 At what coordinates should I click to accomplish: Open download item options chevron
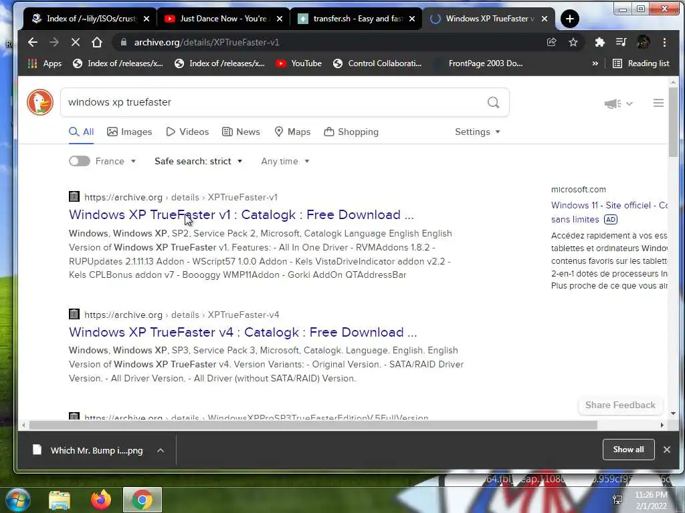[x=161, y=450]
